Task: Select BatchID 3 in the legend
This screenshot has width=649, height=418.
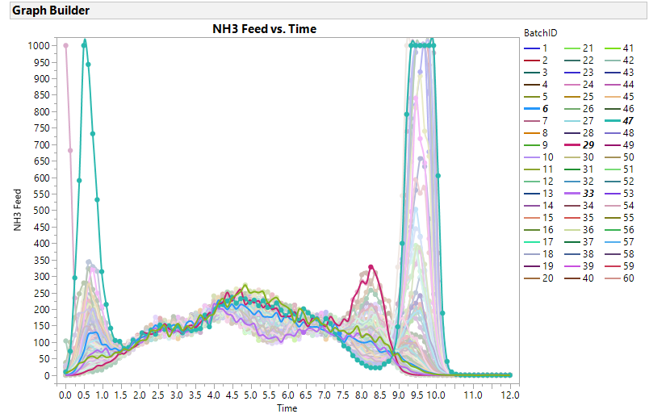Action: [x=536, y=73]
